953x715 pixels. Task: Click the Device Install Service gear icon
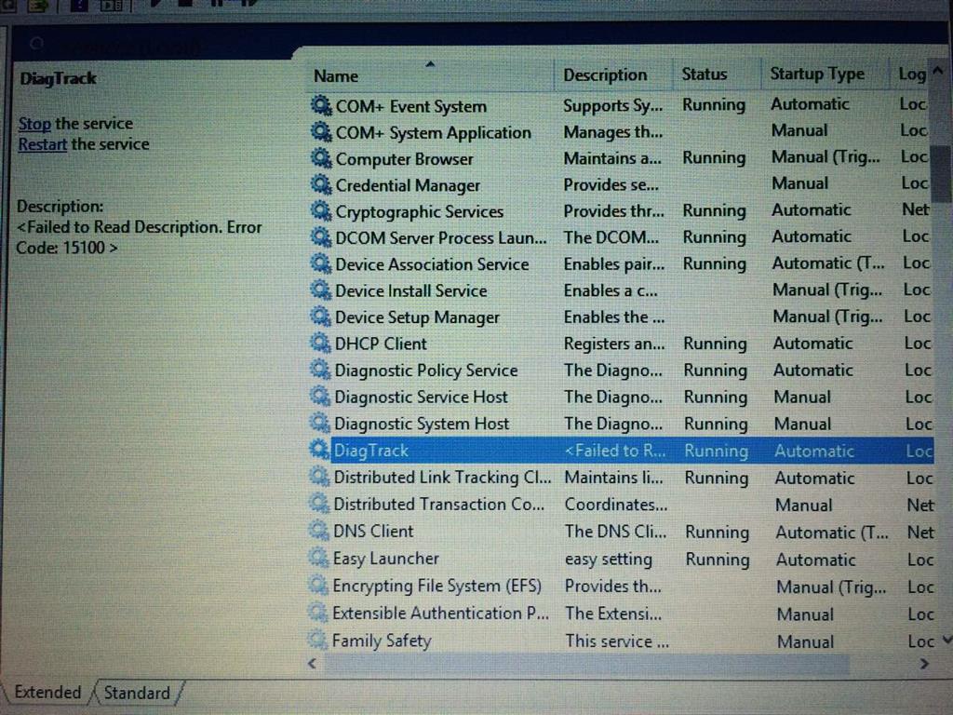pyautogui.click(x=320, y=290)
